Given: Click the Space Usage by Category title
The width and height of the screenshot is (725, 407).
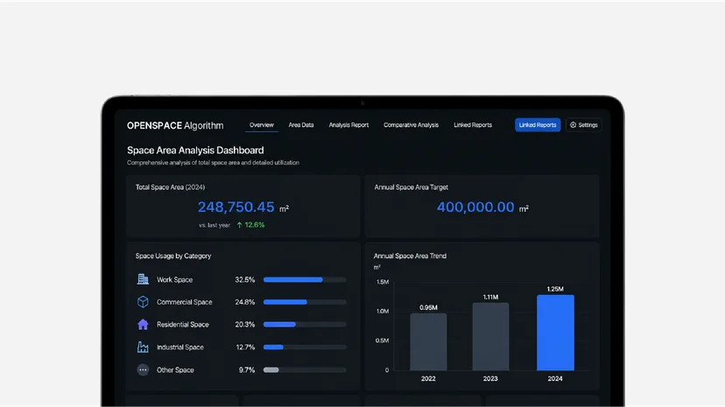Looking at the screenshot, I should pos(172,256).
